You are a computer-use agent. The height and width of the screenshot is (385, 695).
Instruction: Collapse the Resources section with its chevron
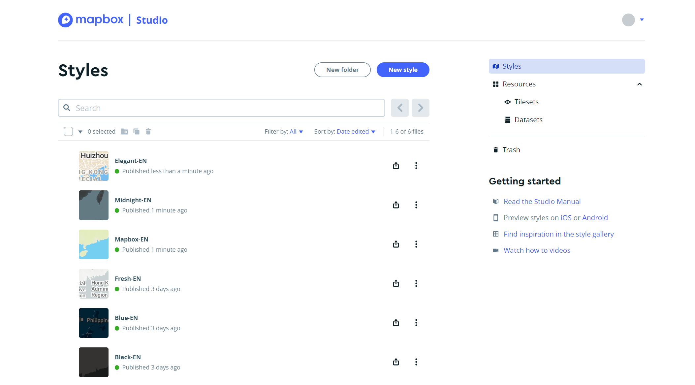coord(639,84)
